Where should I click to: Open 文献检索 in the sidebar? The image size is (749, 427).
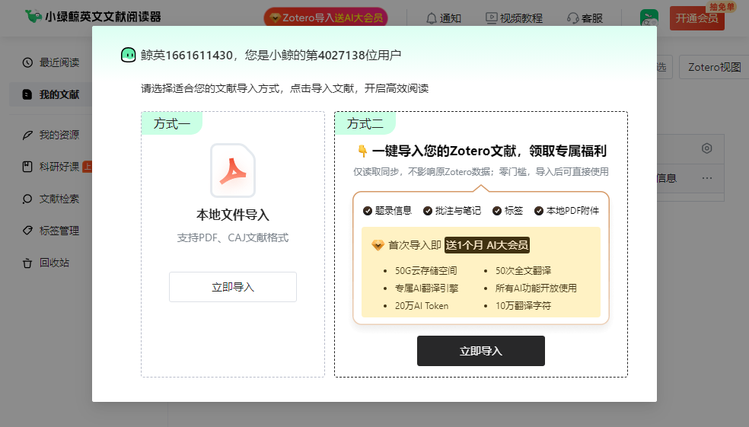[51, 199]
